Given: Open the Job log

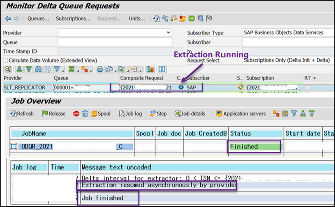Looking at the screenshot, I should click(131, 114).
